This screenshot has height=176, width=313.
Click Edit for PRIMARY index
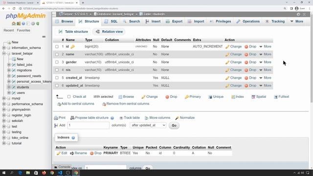(62, 153)
